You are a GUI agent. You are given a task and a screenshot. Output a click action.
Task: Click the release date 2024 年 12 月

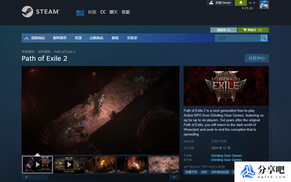click(x=221, y=148)
